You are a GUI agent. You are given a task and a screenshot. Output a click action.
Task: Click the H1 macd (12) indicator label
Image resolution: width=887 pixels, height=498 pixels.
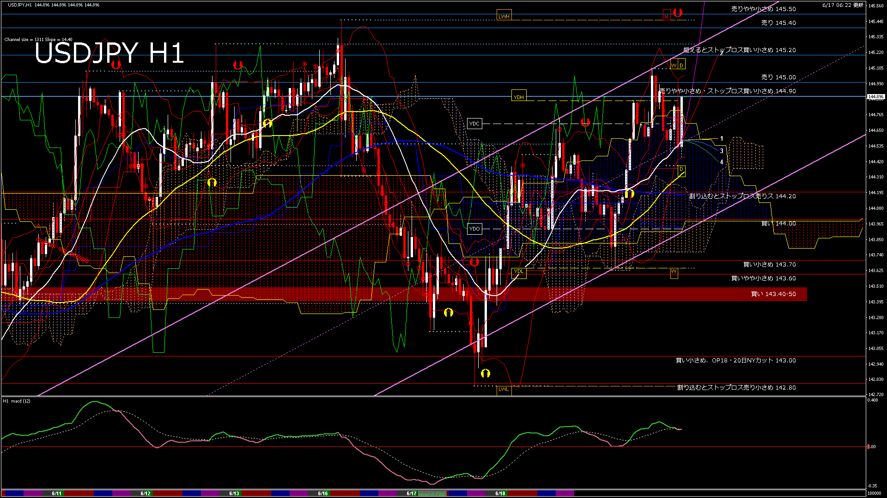17,401
